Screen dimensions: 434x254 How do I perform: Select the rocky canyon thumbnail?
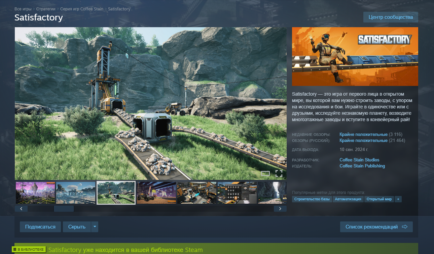coord(272,193)
